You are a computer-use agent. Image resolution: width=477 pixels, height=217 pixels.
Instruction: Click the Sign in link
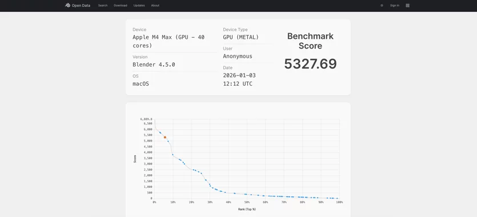pyautogui.click(x=395, y=6)
